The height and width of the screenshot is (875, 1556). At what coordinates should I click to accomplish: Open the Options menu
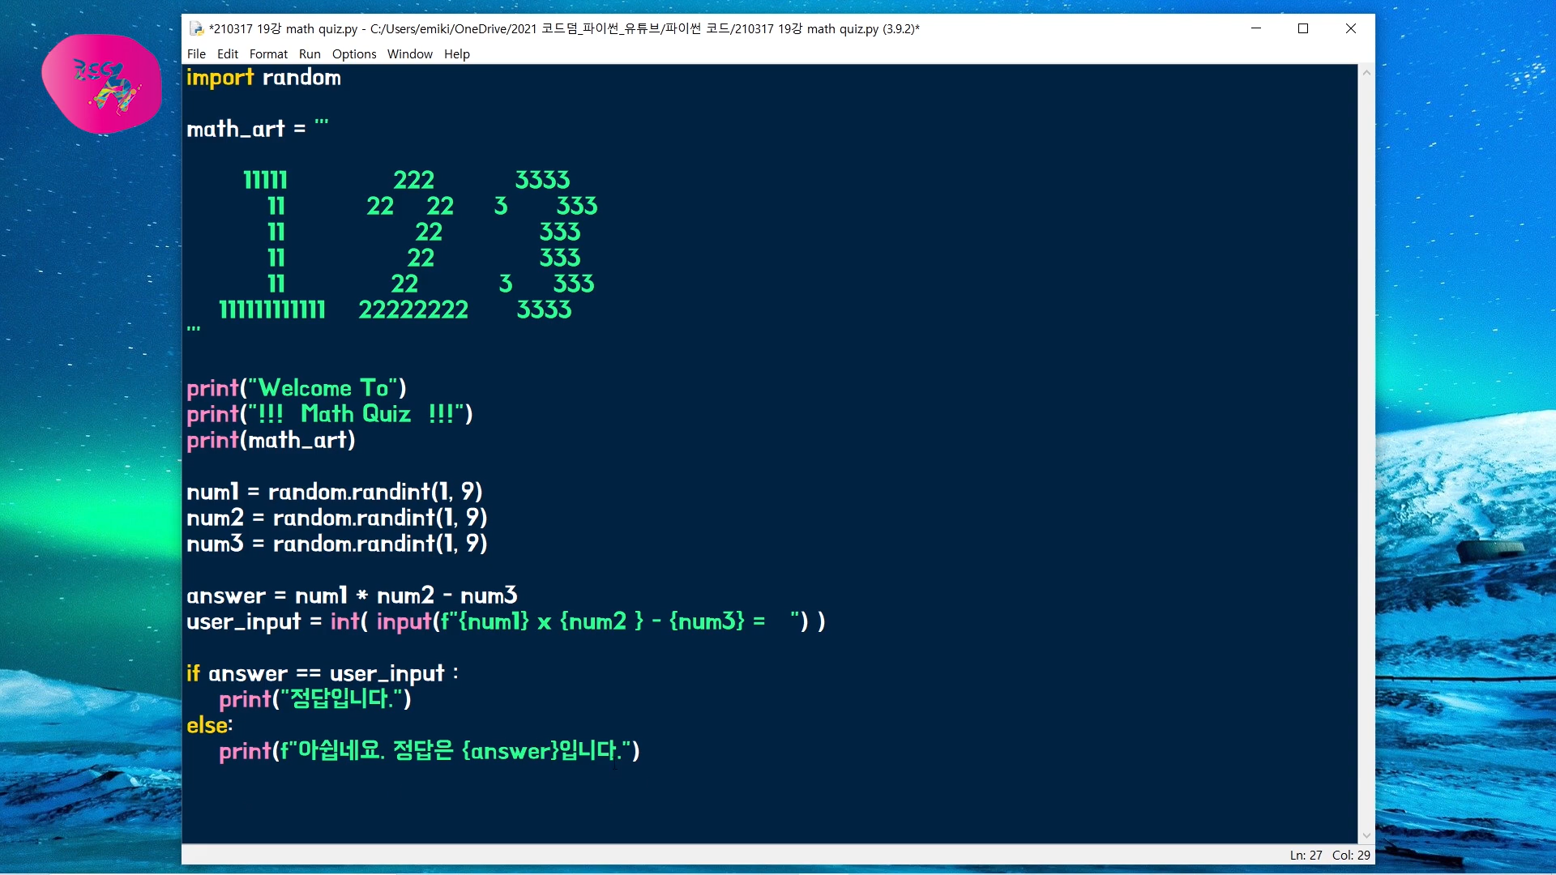(354, 54)
